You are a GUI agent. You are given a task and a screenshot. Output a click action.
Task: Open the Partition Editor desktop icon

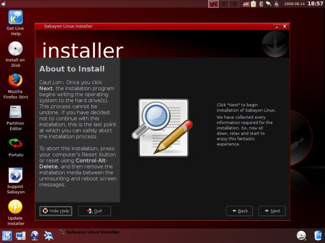pyautogui.click(x=15, y=118)
